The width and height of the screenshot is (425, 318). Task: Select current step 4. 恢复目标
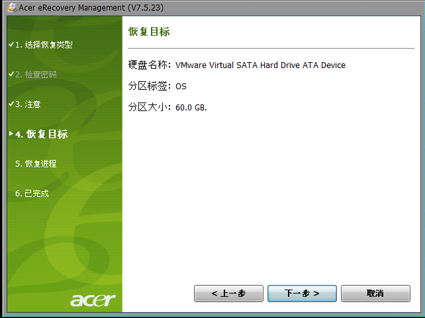point(41,134)
